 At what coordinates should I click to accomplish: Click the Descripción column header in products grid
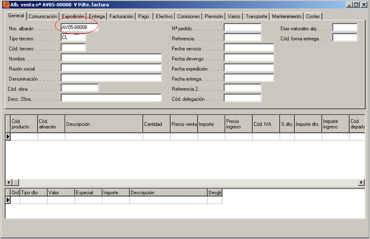103,124
